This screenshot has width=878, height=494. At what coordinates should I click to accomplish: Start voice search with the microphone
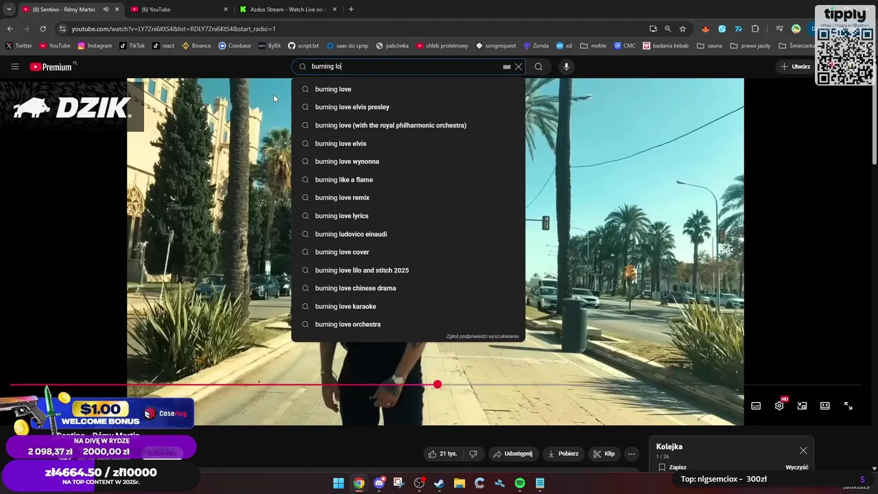click(566, 67)
